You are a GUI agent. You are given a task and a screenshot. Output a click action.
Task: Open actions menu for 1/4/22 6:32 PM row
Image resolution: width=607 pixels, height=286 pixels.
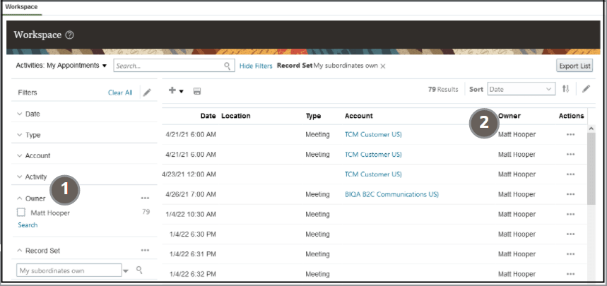click(x=570, y=274)
